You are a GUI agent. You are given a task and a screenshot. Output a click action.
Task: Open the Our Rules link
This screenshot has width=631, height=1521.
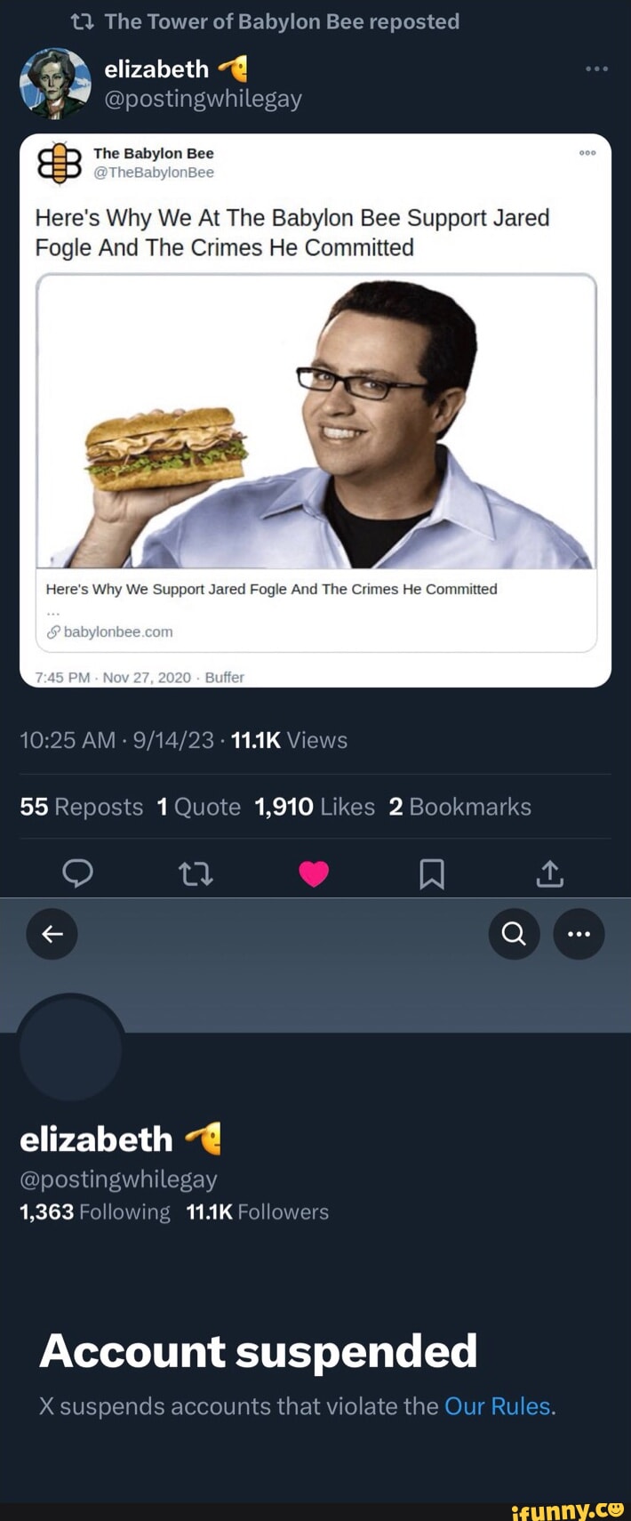point(498,1406)
